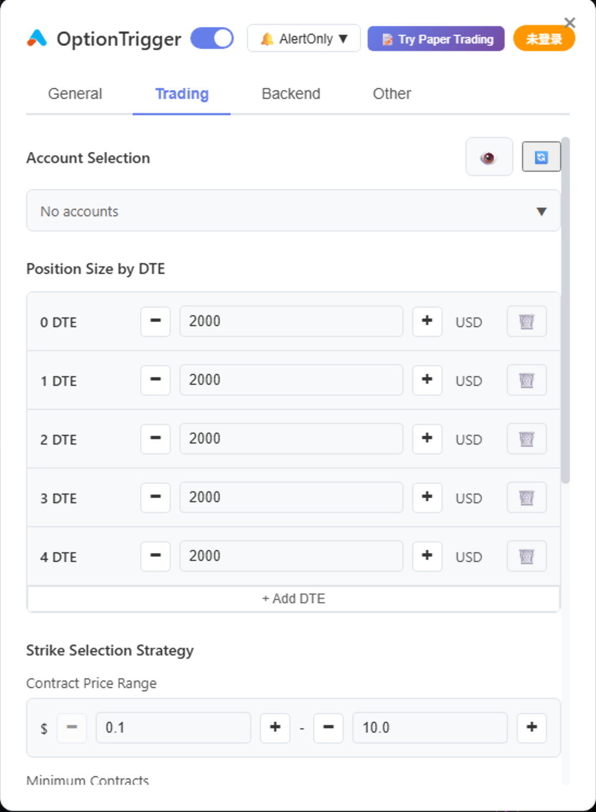This screenshot has width=596, height=812.
Task: Decrease 1 DTE position size
Action: pyautogui.click(x=156, y=380)
